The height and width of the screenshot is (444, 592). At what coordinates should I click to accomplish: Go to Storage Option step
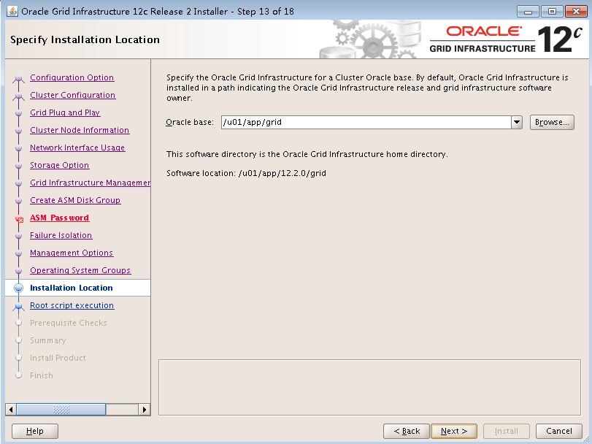60,165
